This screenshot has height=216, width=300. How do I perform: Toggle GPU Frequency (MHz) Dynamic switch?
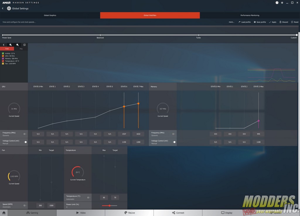click(25, 134)
